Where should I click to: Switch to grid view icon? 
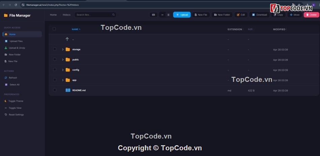point(162,15)
